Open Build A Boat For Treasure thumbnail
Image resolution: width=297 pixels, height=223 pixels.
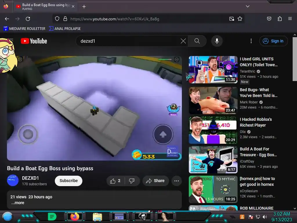click(213, 160)
